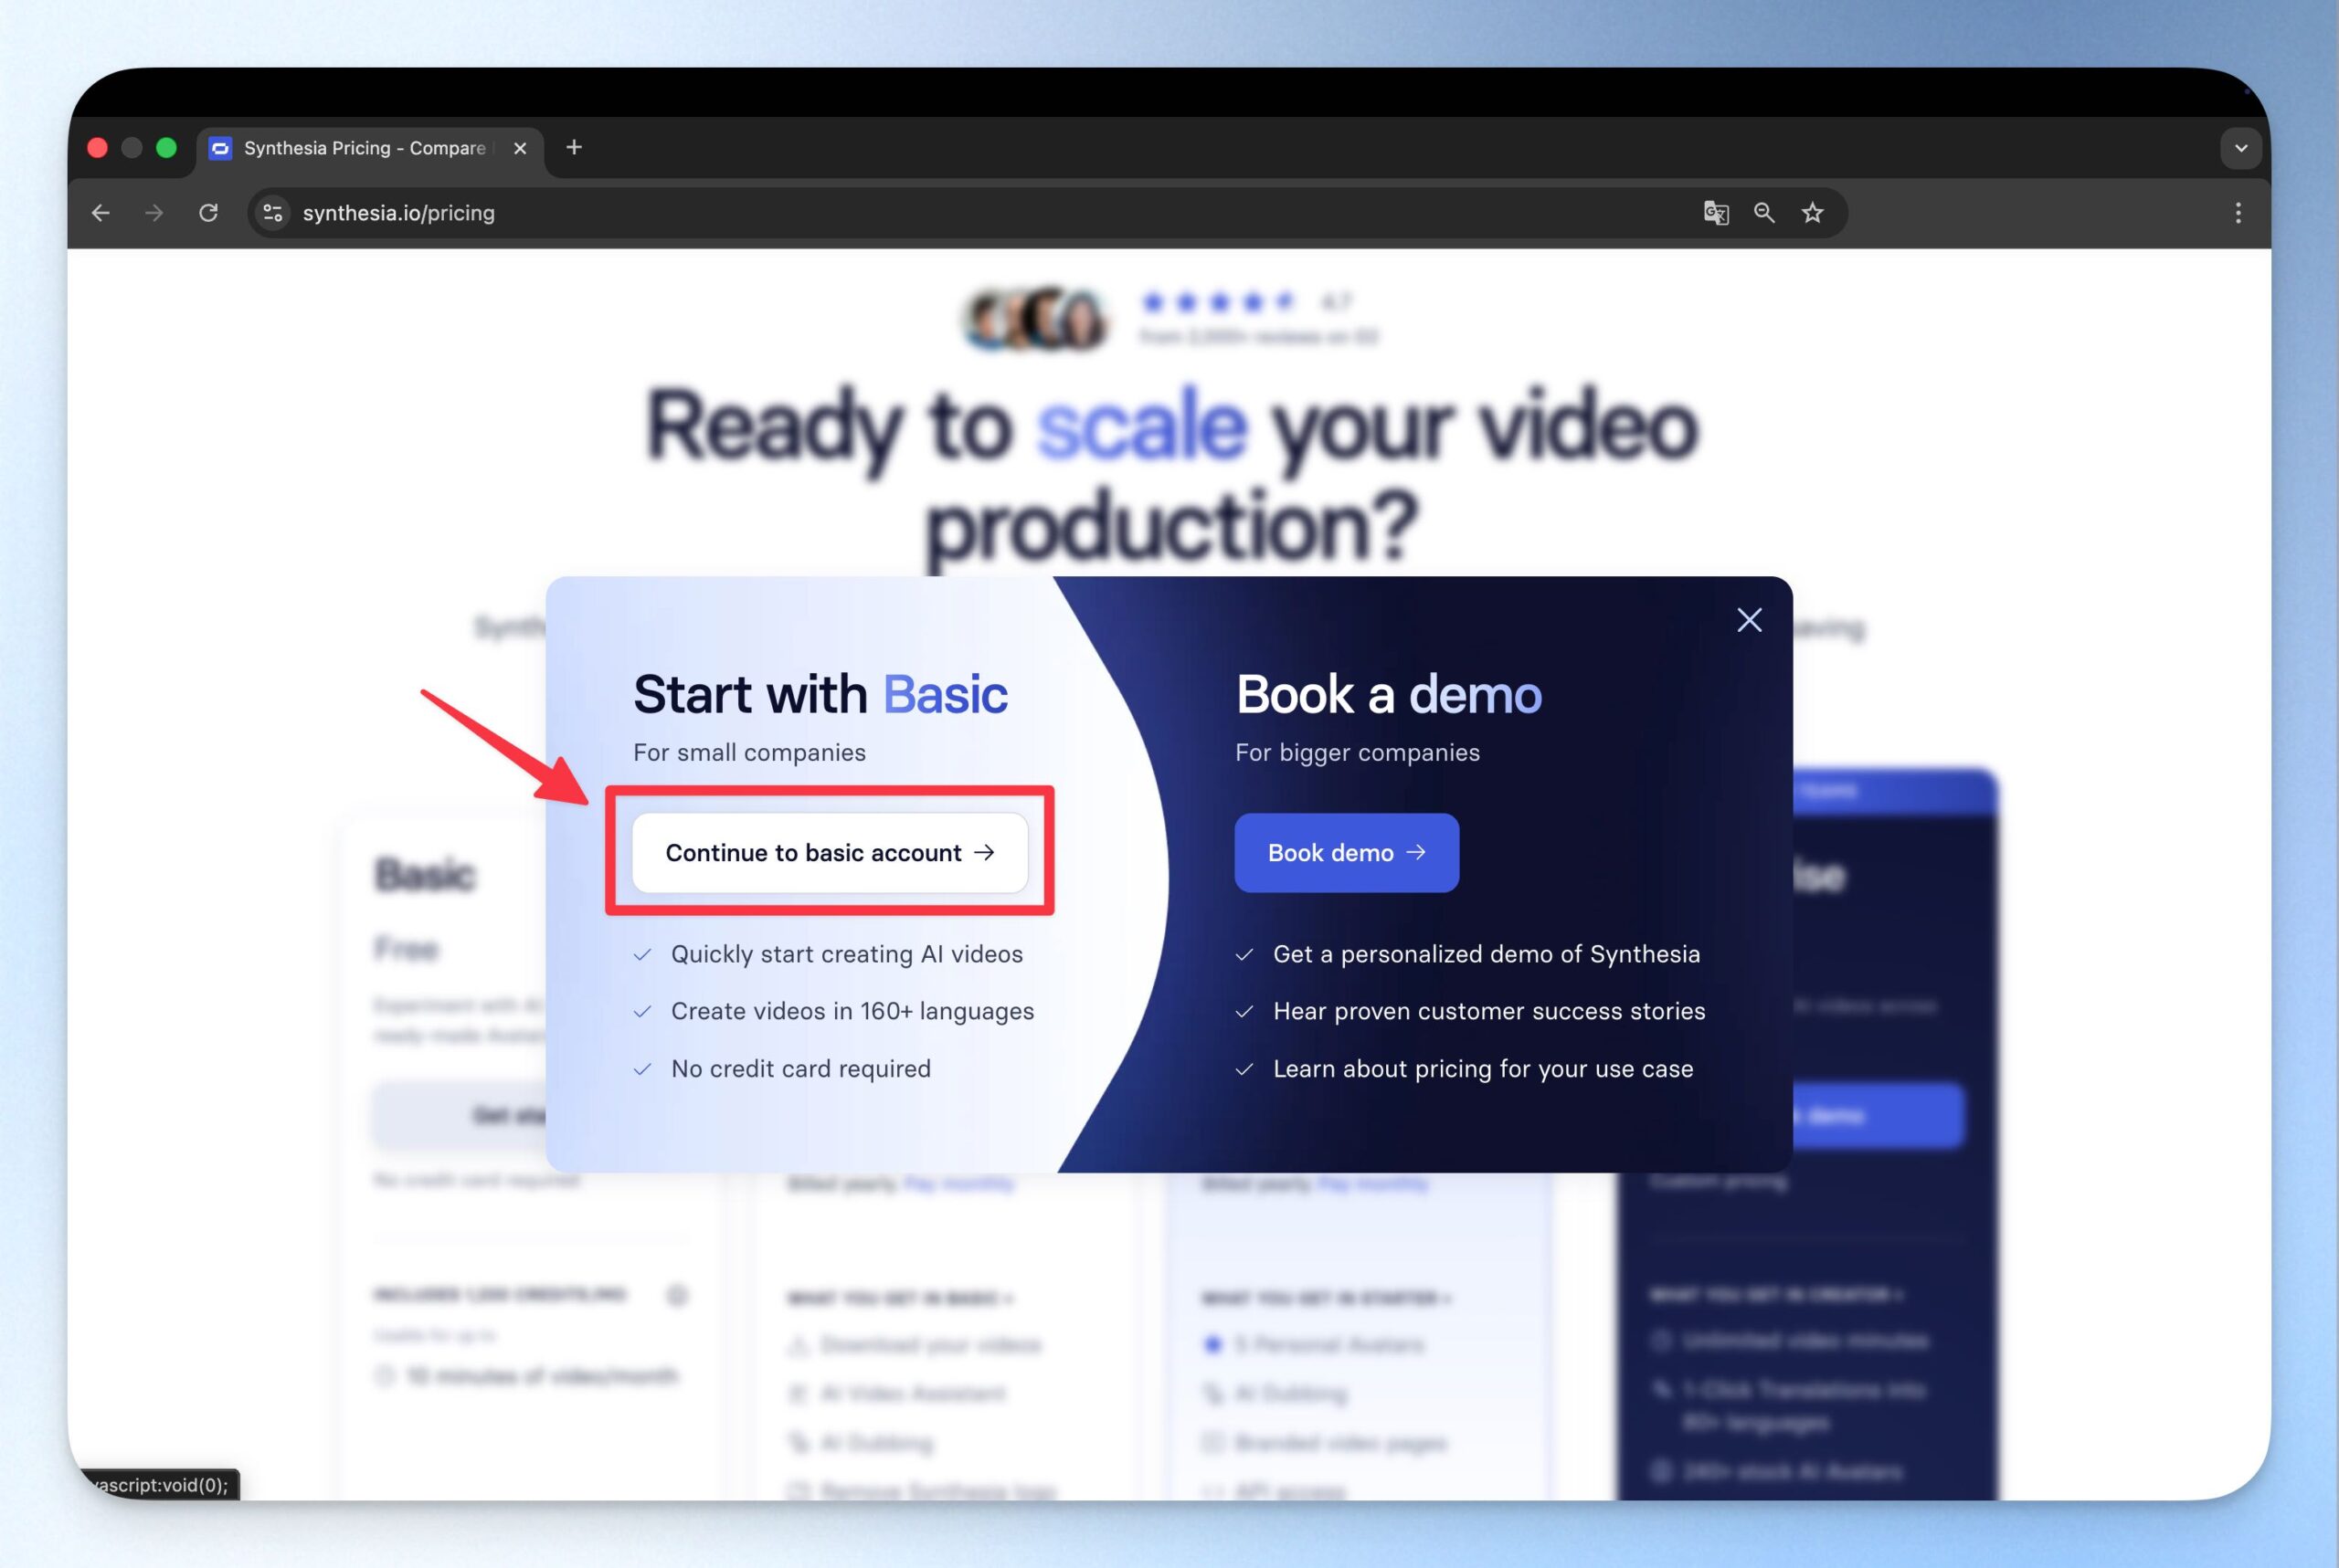2339x1568 pixels.
Task: Reload the Synthesia pricing page
Action: (x=208, y=213)
